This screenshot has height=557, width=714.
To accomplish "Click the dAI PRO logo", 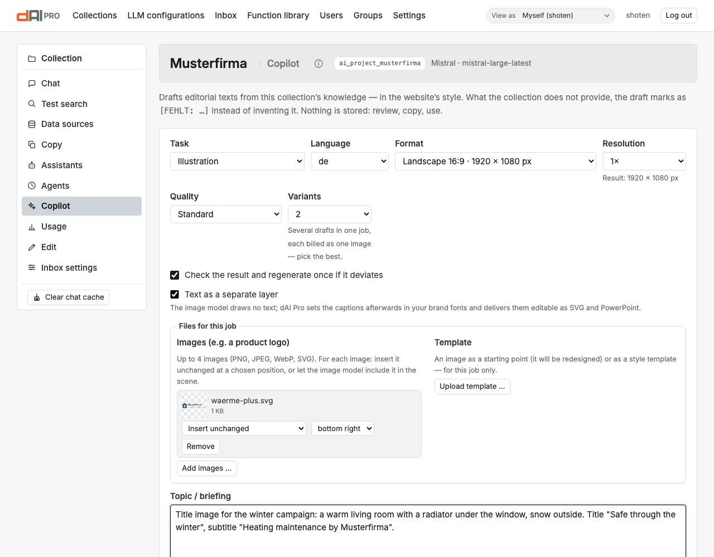I will 38,16.
